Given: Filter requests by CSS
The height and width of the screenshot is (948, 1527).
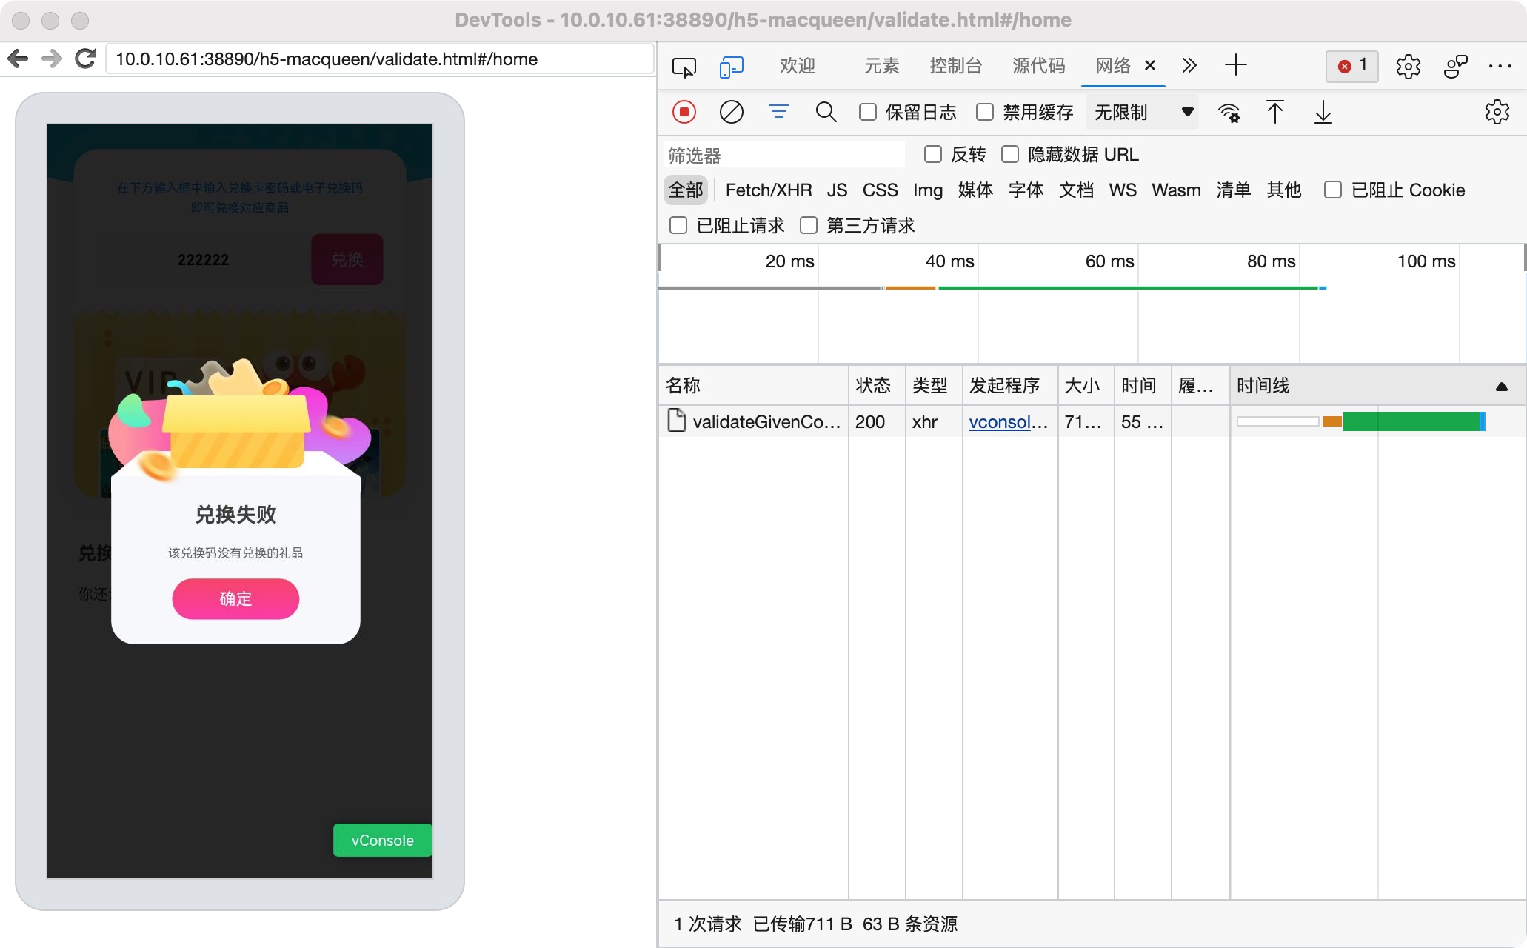Looking at the screenshot, I should [x=880, y=190].
